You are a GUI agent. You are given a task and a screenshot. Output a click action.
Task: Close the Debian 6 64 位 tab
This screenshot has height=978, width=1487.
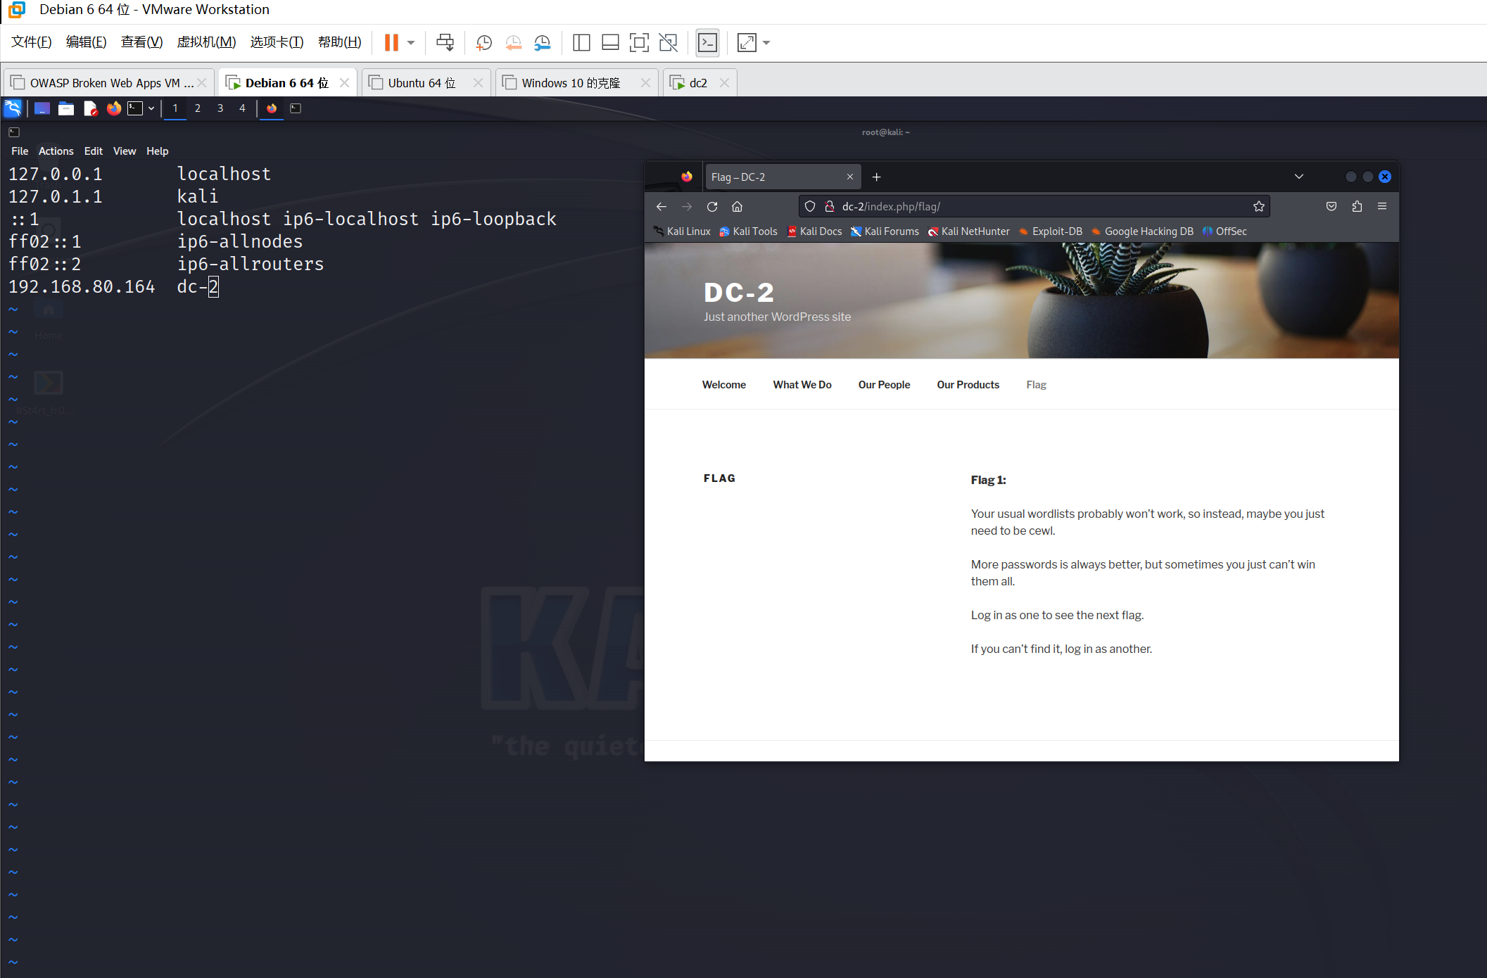click(344, 83)
